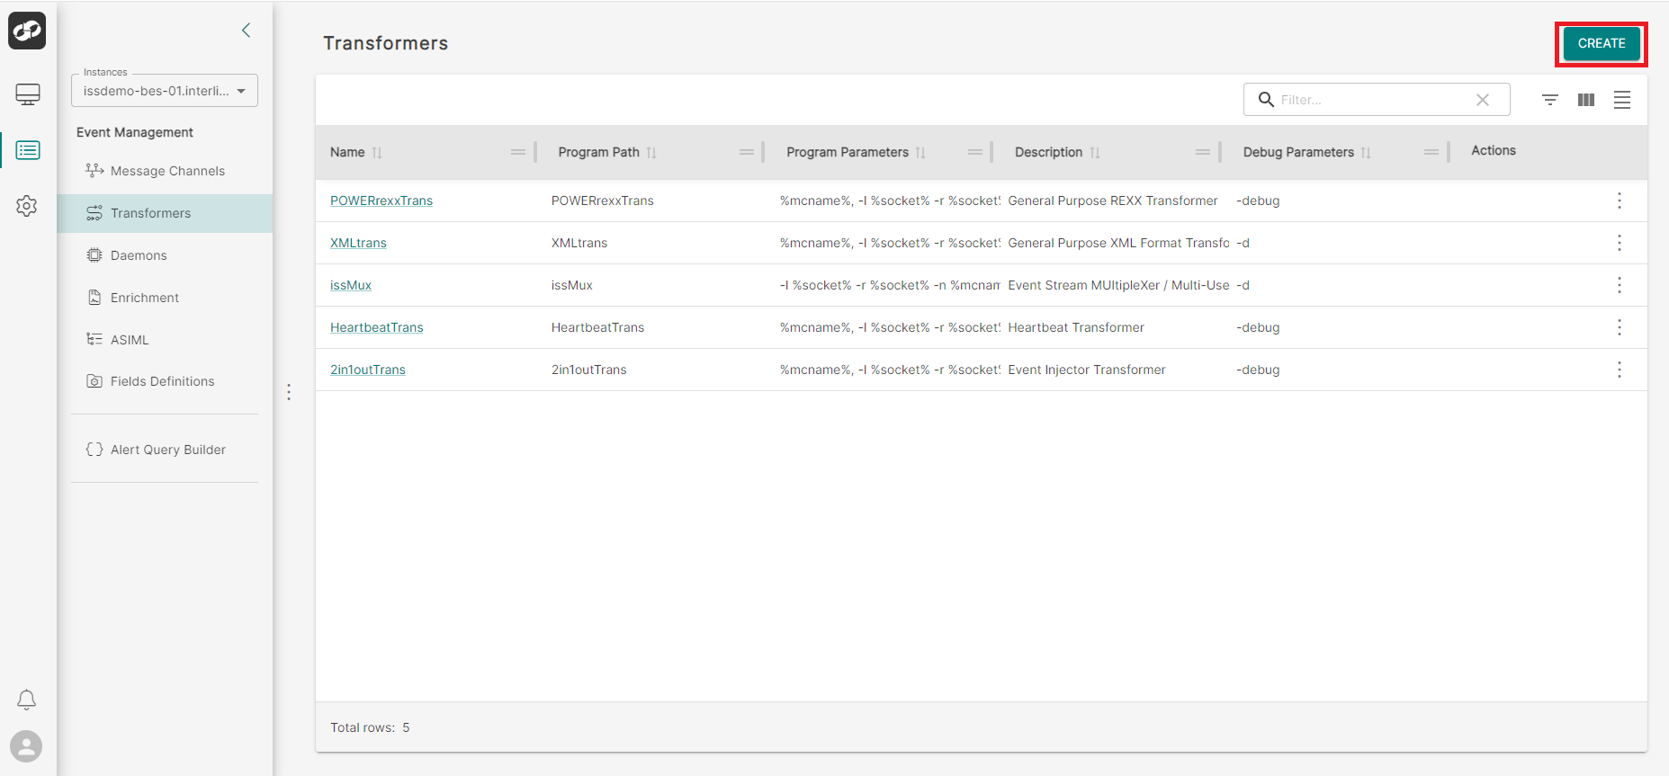Open the event management list icon

[x=28, y=150]
